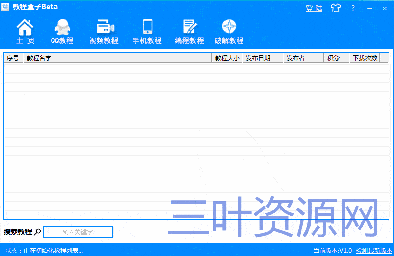Select the 手机教程 phone icon
394x256 pixels.
(147, 27)
